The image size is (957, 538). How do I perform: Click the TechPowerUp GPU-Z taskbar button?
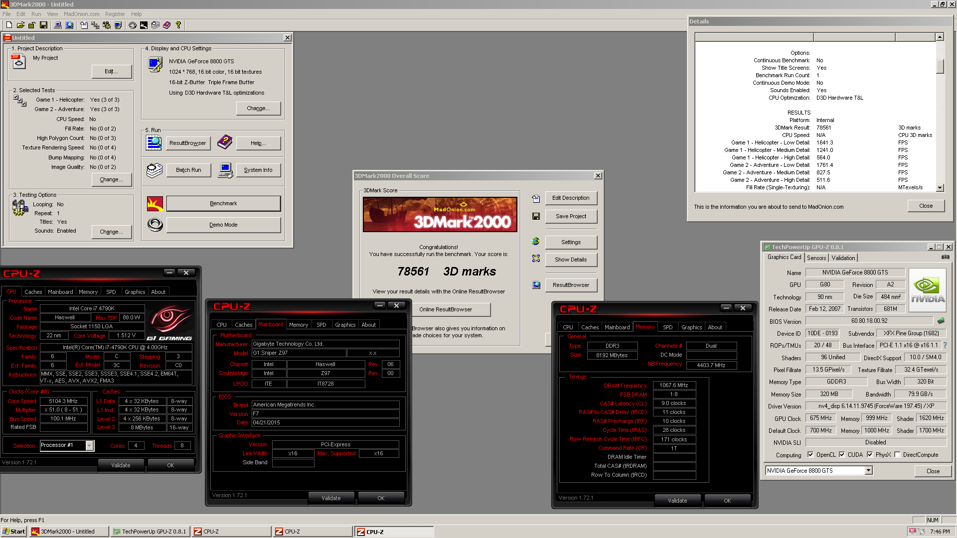(150, 532)
